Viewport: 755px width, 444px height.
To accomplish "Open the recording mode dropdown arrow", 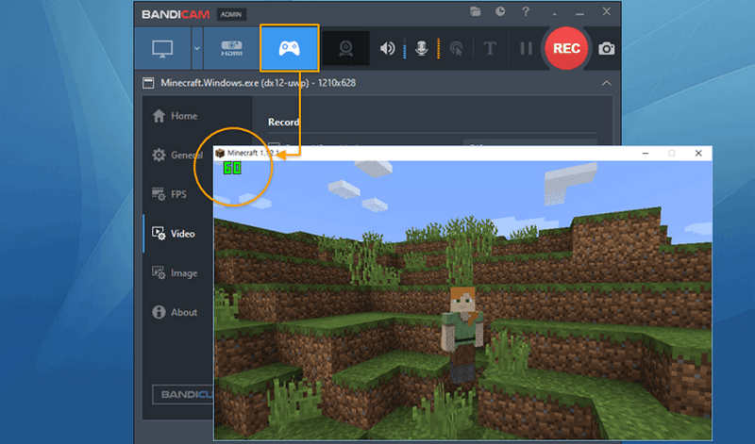I will coord(197,48).
